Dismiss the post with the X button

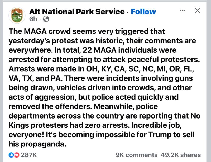coord(198,10)
